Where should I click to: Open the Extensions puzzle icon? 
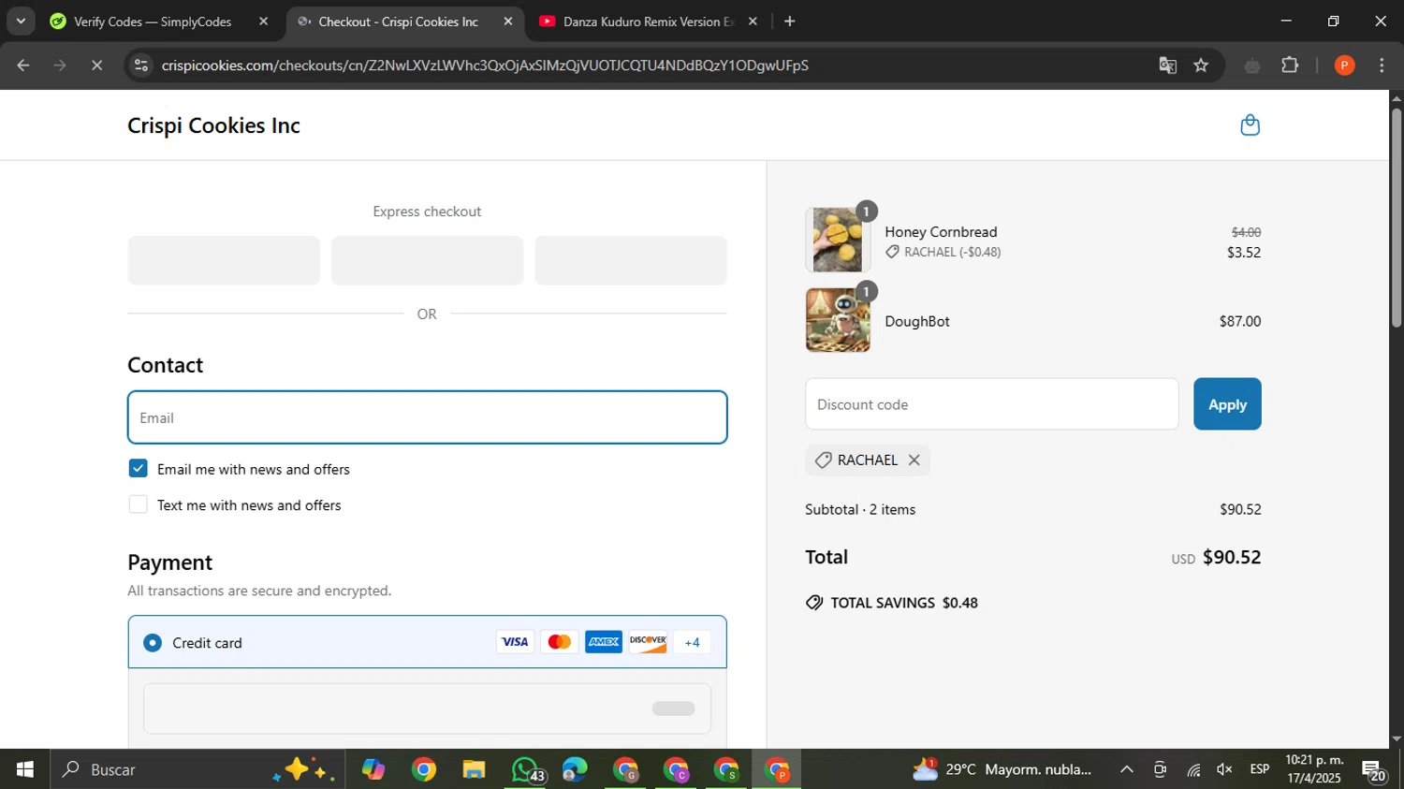(x=1290, y=66)
